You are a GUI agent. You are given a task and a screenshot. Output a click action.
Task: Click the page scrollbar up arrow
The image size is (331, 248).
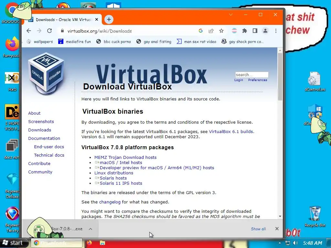pos(280,50)
